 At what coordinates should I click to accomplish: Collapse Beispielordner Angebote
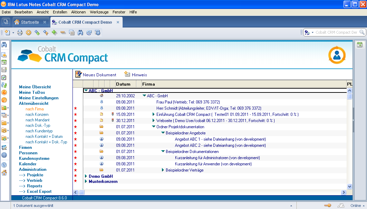click(x=163, y=133)
